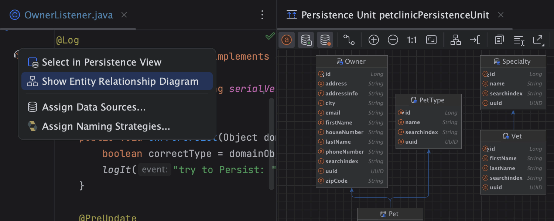This screenshot has height=221, width=554.
Task: Toggle the database icon with orange dot
Action: (325, 40)
